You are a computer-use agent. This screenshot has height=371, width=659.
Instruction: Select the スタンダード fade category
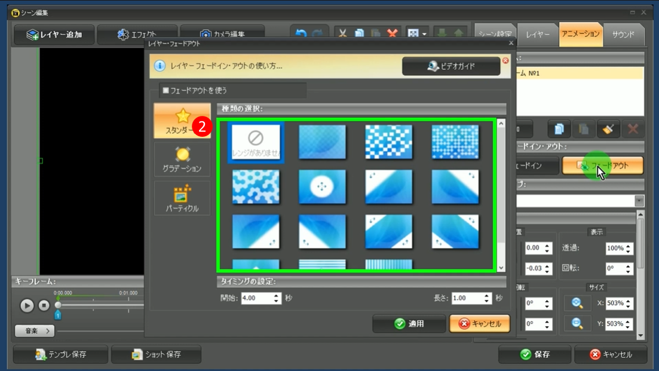pos(182,121)
